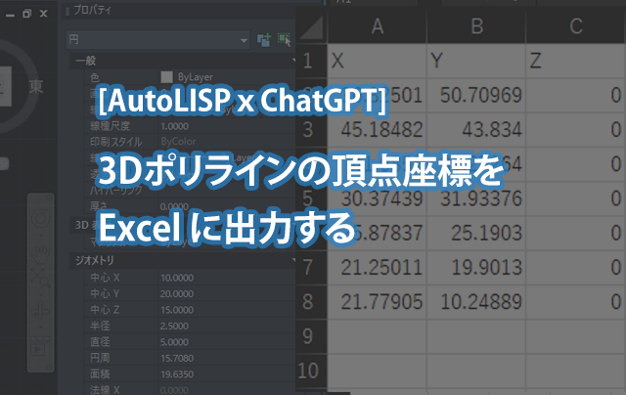Select column A header in Excel
This screenshot has height=395, width=626.
377,25
